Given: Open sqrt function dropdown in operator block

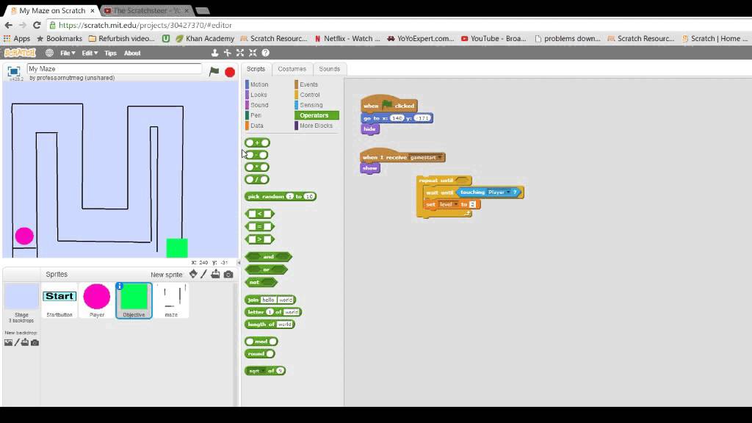Looking at the screenshot, I should [263, 371].
